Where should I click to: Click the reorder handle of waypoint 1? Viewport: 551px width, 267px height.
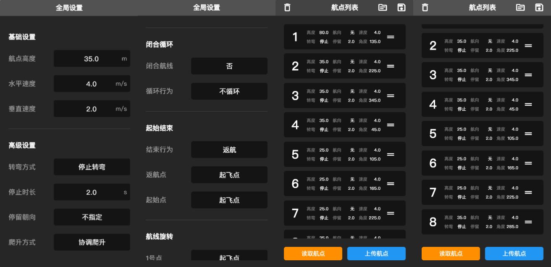coord(391,37)
